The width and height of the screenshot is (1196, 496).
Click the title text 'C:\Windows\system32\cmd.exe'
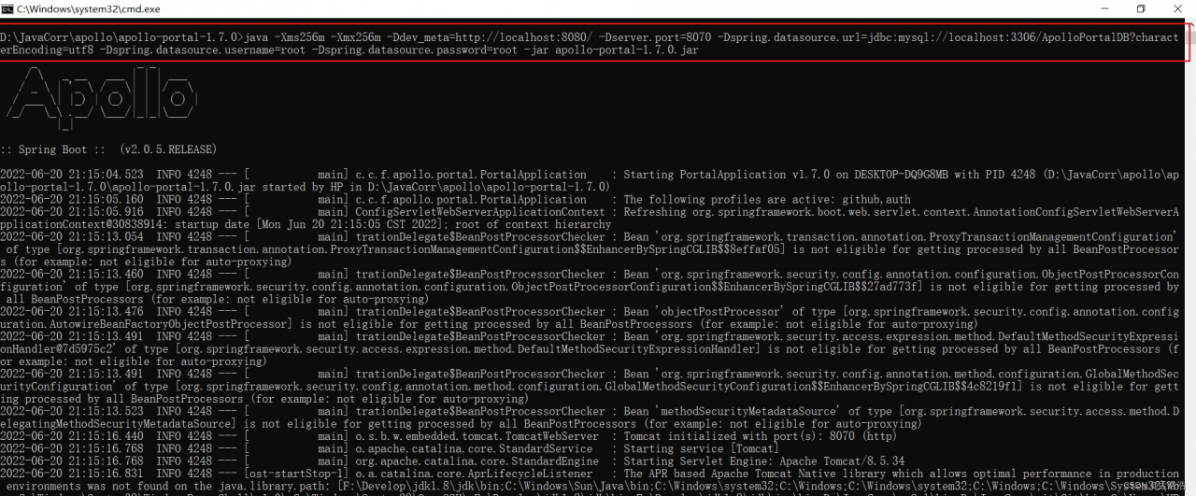[88, 8]
